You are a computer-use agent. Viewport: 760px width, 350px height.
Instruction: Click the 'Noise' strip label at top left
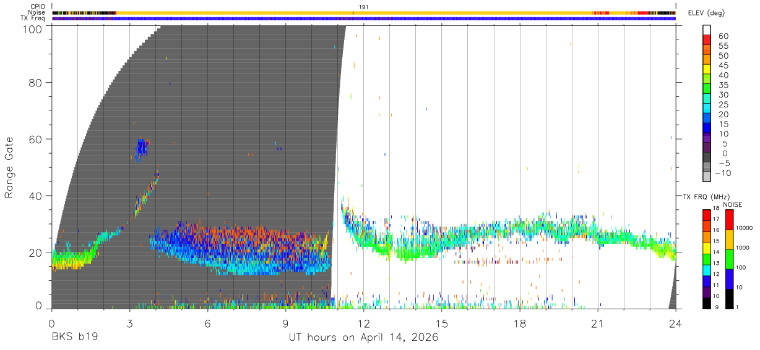(x=37, y=12)
